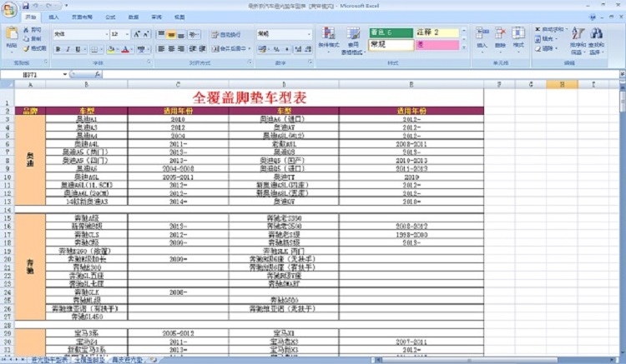The height and width of the screenshot is (364, 626).
Task: Open the 数据 (Data) ribbon tab
Action: coord(134,17)
